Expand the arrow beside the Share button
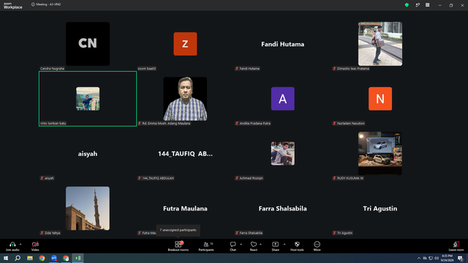The width and height of the screenshot is (468, 263). point(284,244)
